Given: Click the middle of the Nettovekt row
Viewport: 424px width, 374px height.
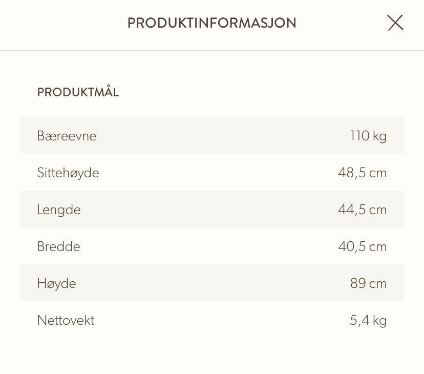Looking at the screenshot, I should pyautogui.click(x=212, y=320).
